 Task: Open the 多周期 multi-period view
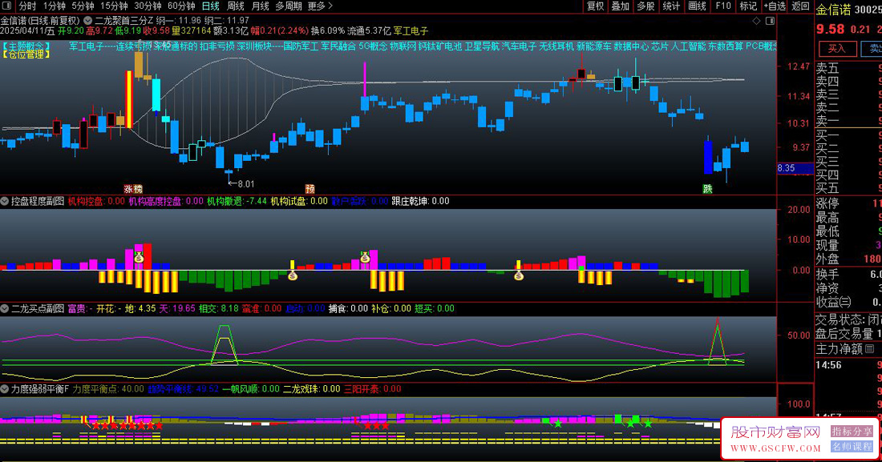289,6
